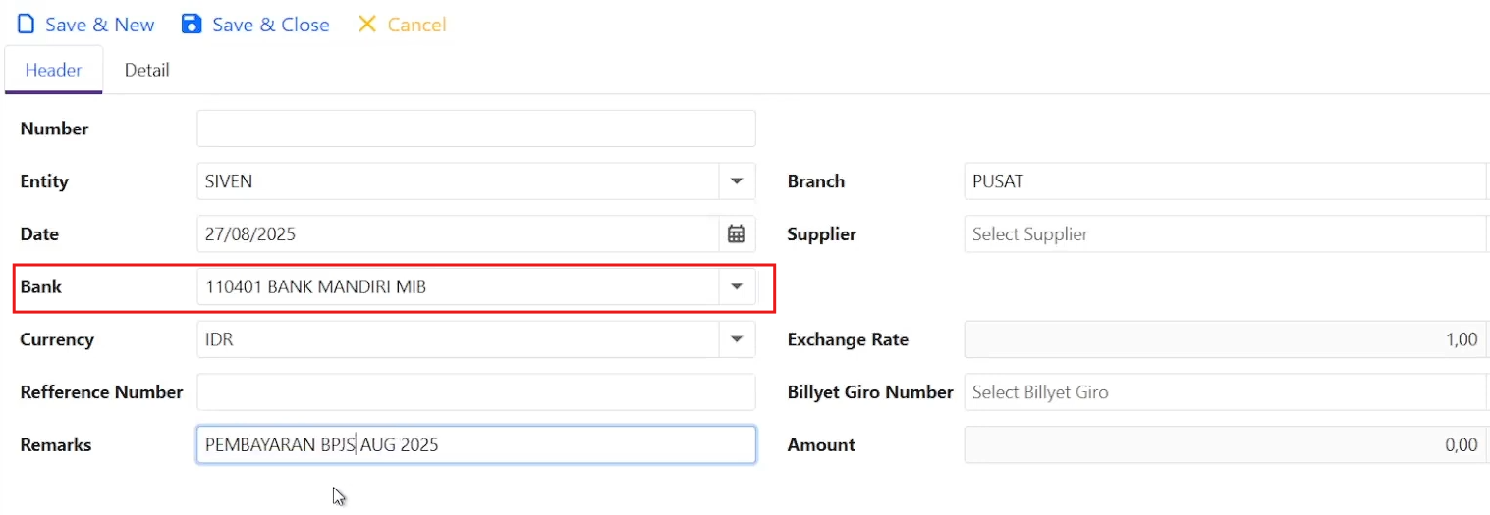Click the Supplier label
Screen dimensions: 1490x515
(822, 234)
